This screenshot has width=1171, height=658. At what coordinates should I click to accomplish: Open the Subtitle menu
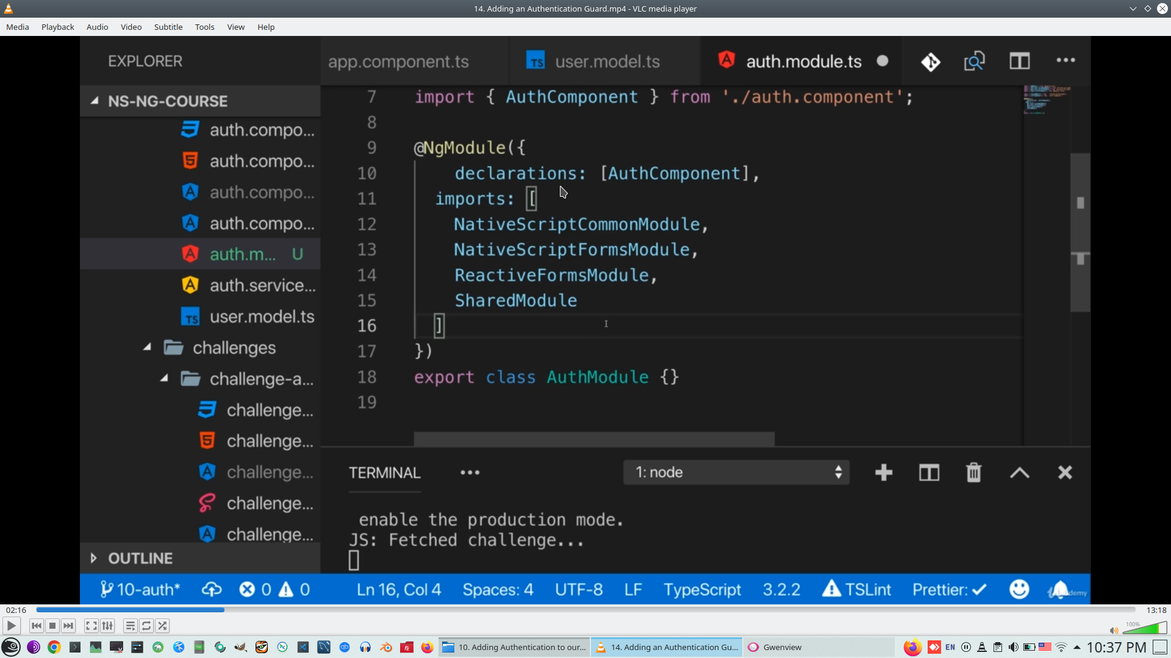pyautogui.click(x=168, y=27)
